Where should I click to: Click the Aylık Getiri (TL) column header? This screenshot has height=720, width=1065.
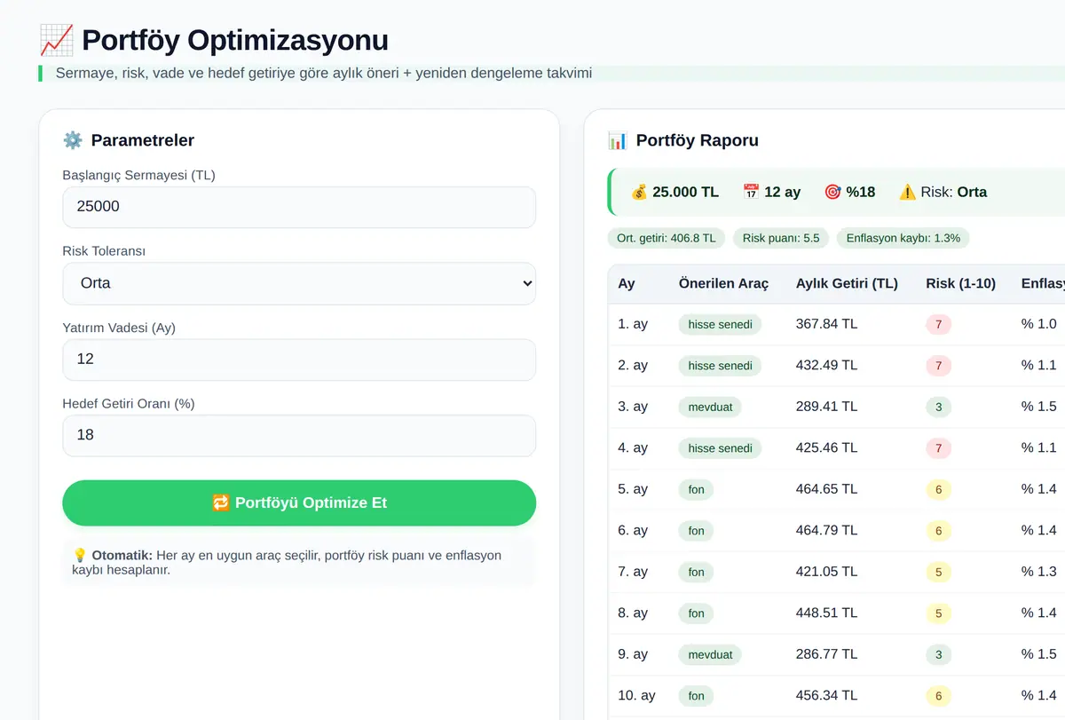pyautogui.click(x=847, y=284)
